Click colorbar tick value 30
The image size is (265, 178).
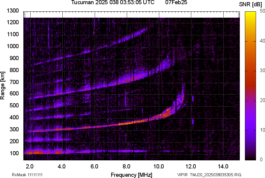click(262, 70)
